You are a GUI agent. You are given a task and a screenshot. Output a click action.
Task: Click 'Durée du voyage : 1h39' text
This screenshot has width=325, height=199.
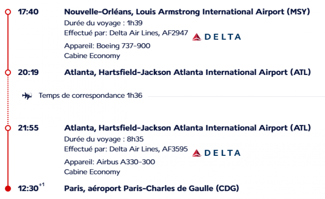click(103, 23)
